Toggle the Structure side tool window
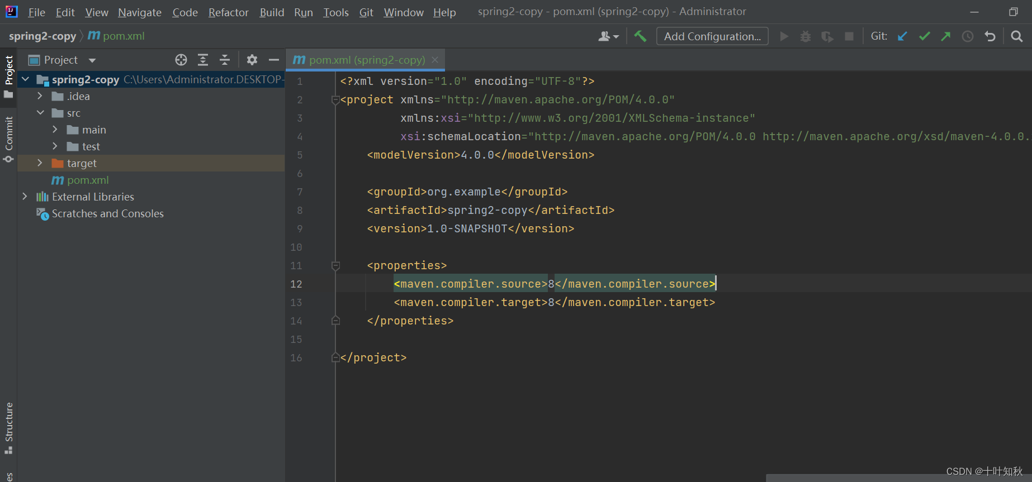Viewport: 1032px width, 482px height. (8, 428)
